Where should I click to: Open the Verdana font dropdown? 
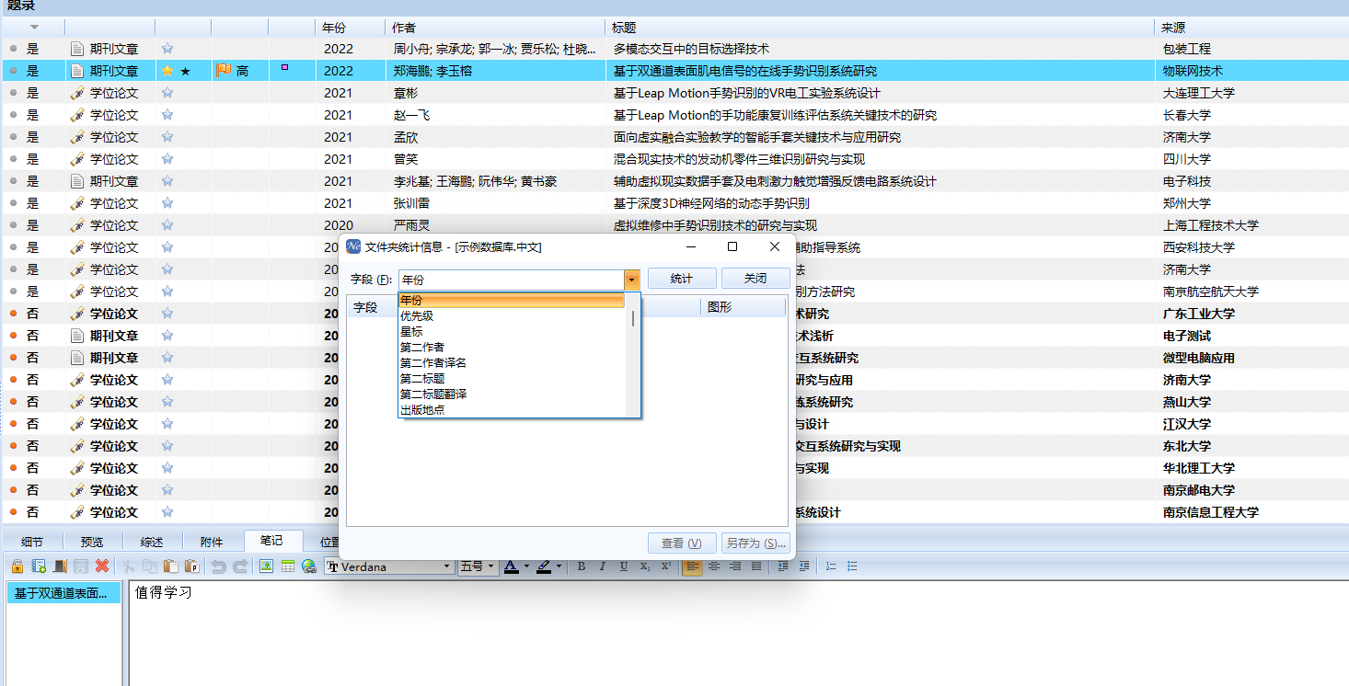click(x=448, y=567)
